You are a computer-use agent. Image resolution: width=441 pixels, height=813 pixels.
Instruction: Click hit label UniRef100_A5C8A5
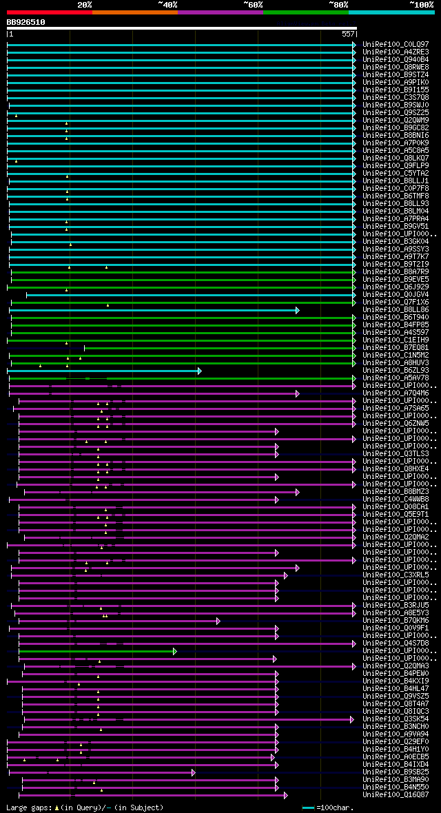pos(396,150)
